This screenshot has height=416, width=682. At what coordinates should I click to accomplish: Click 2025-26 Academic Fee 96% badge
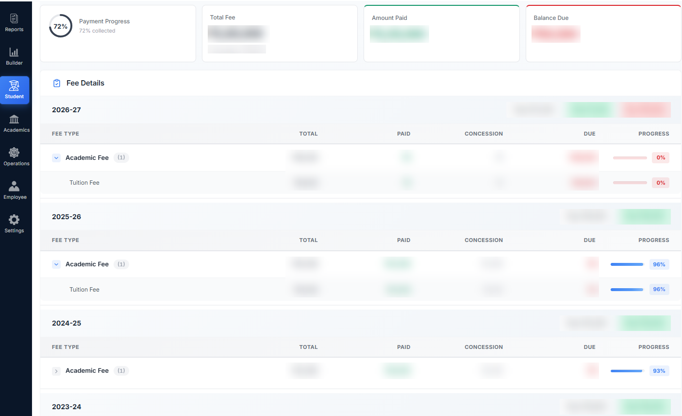coord(659,264)
